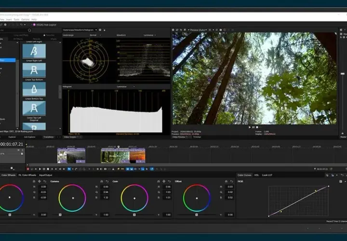The image size is (347, 241).
Task: Open the undo history dropdown arrow
Action: click(25, 25)
